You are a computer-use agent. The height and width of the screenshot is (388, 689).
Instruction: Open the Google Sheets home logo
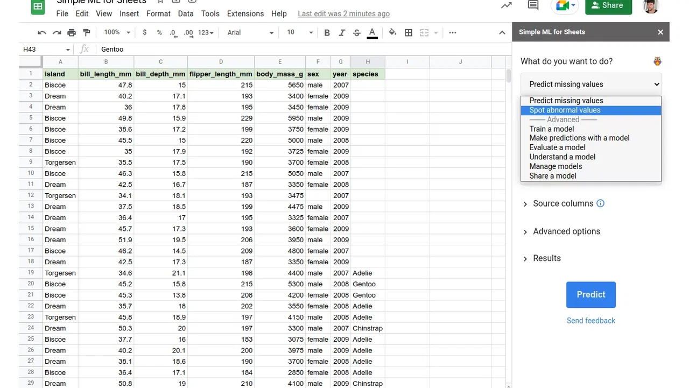pos(38,6)
